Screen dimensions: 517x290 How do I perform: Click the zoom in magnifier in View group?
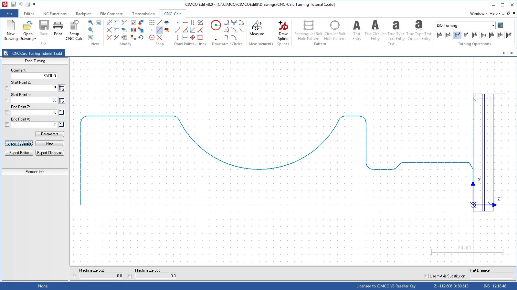coord(91,23)
